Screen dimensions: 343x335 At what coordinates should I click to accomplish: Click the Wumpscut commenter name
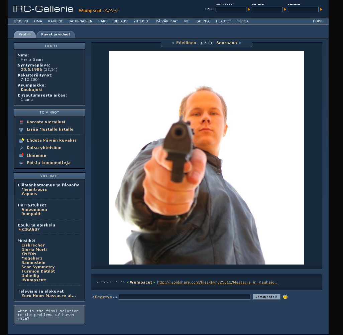coord(141,282)
